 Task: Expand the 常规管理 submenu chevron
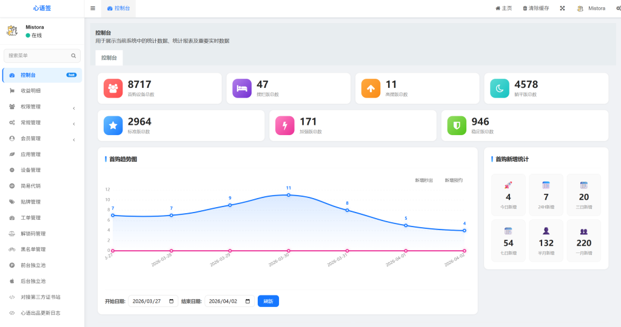pos(74,124)
